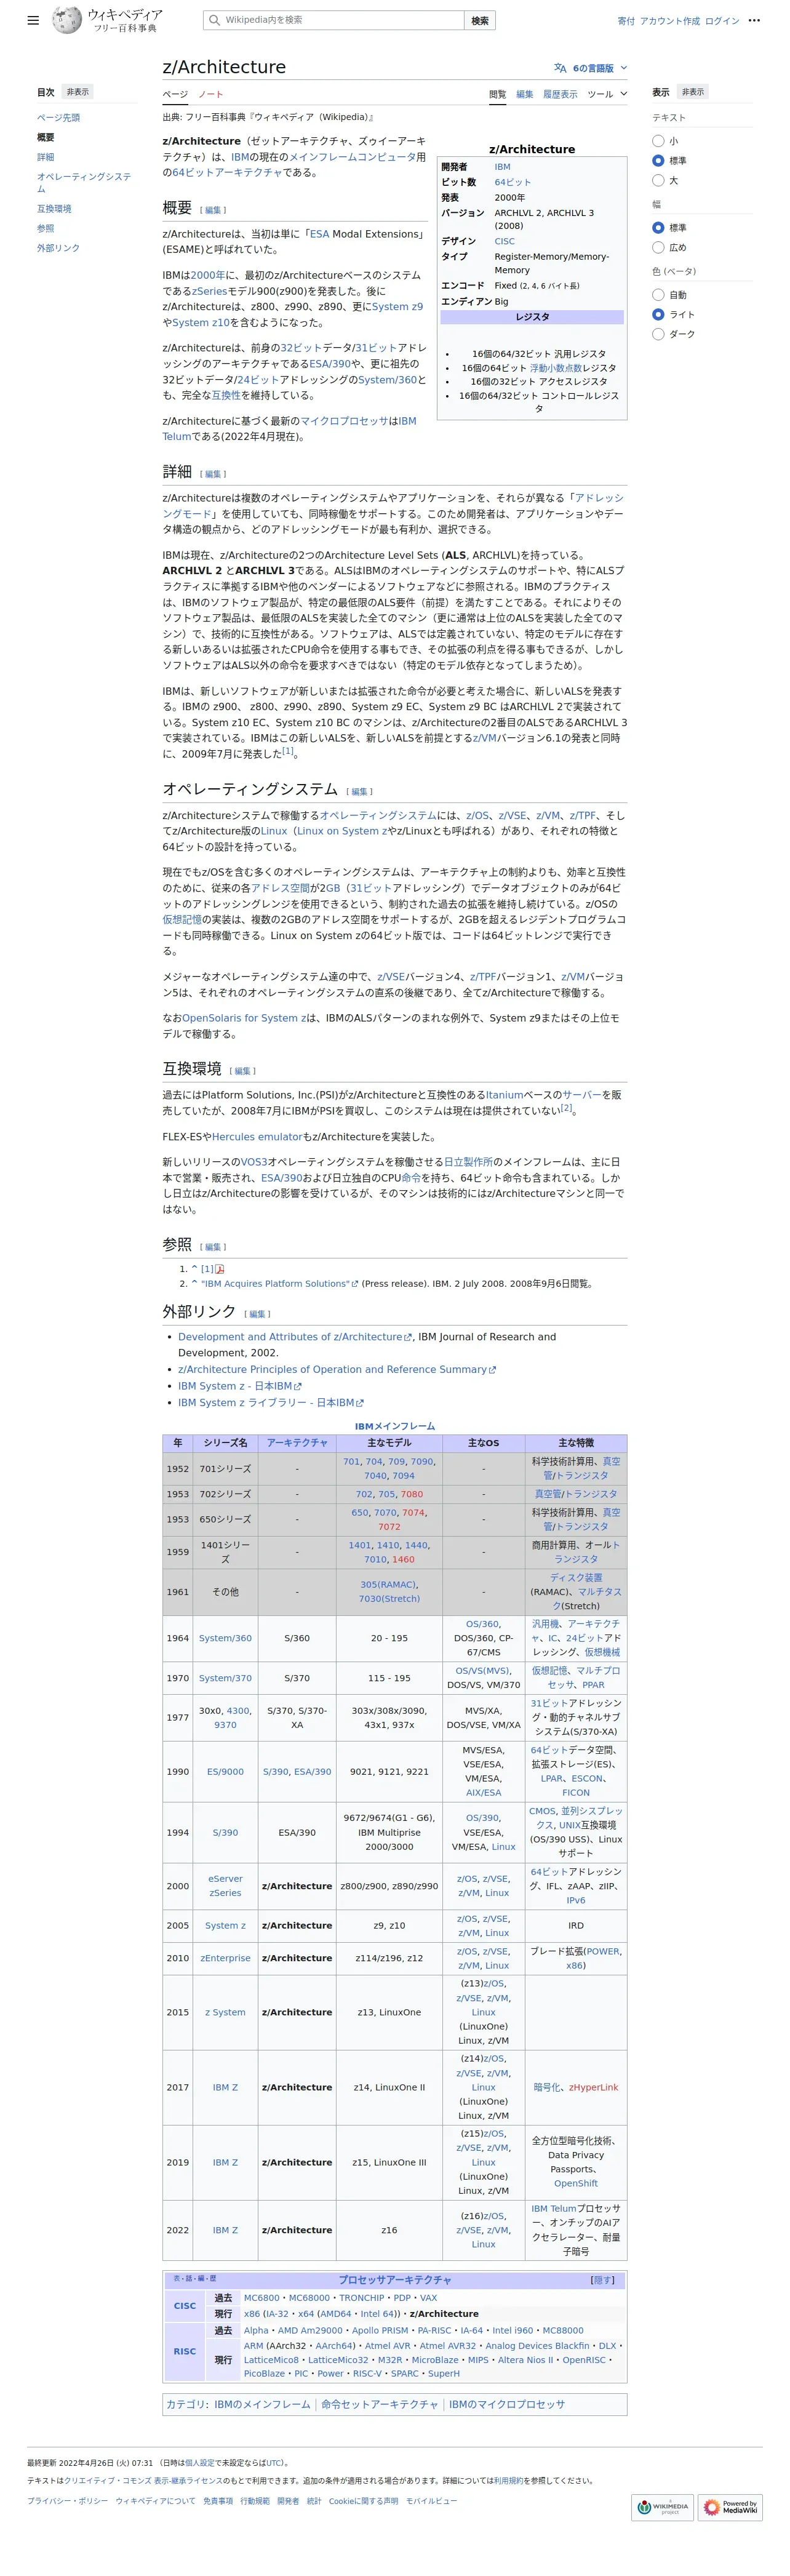Viewport: 790px width, 2576px height.
Task: Select wide width radio 広め
Action: click(x=658, y=248)
